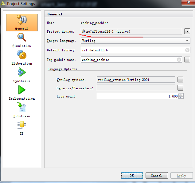Dismiss the dialog with Cancel
195x183 pixels.
[x=157, y=176]
